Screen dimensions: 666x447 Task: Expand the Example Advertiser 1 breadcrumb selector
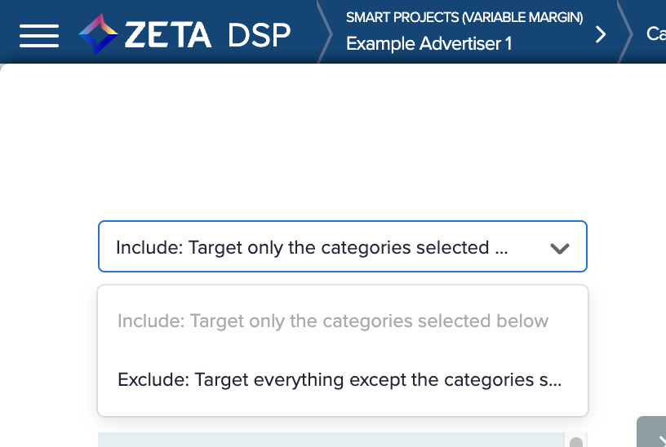(x=429, y=44)
